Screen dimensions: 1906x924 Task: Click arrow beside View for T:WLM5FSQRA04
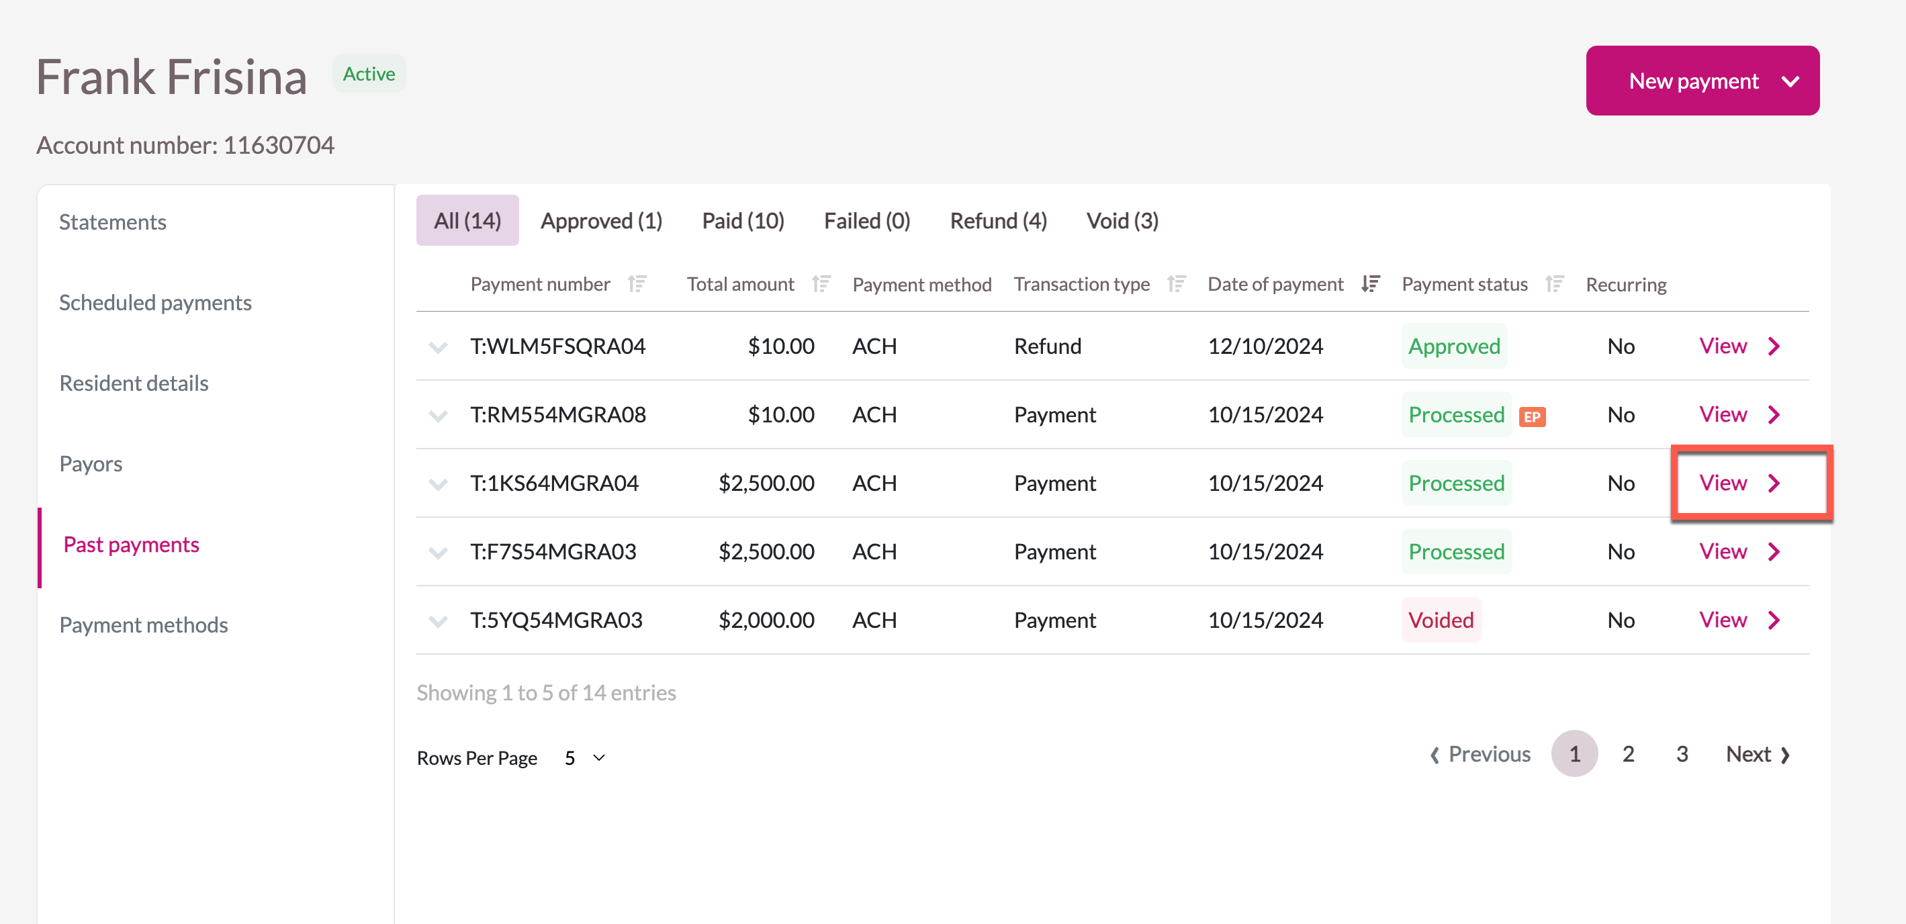pyautogui.click(x=1774, y=346)
